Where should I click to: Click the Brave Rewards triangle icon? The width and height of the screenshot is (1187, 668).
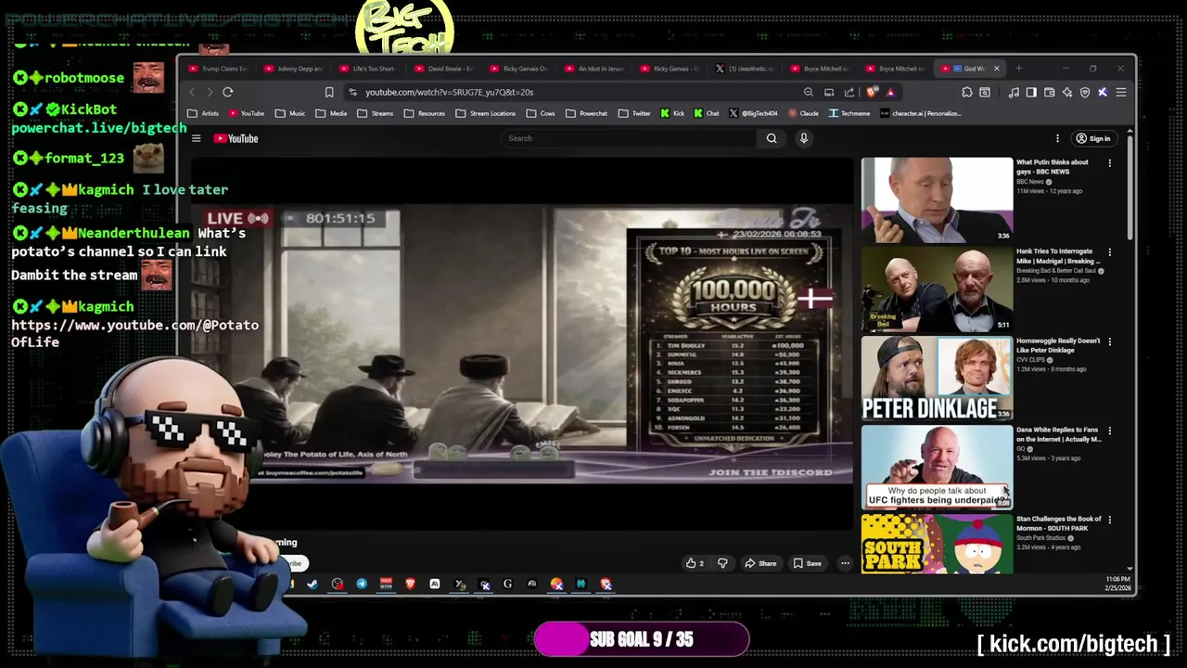click(x=889, y=92)
